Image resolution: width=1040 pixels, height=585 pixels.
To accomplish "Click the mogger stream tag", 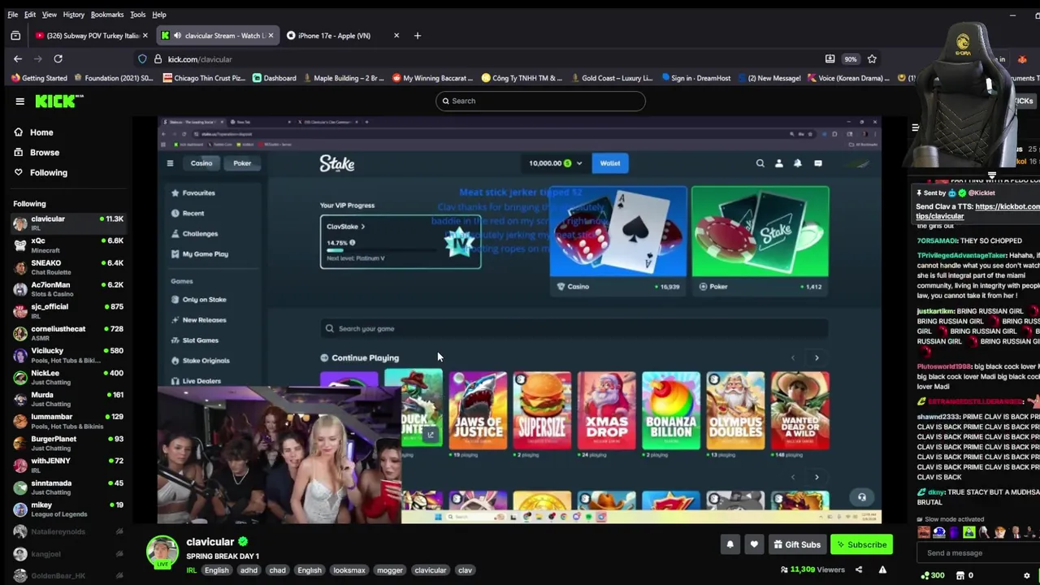I will point(389,570).
